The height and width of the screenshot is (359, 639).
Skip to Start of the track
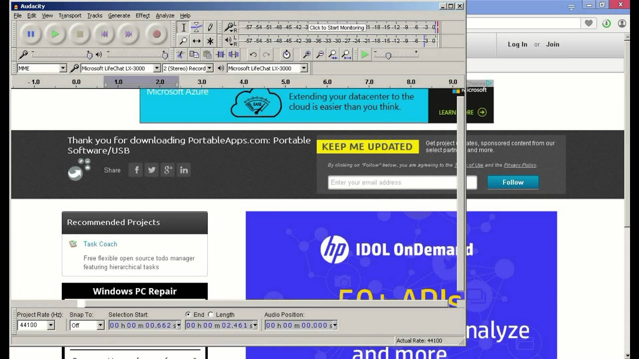tap(104, 34)
